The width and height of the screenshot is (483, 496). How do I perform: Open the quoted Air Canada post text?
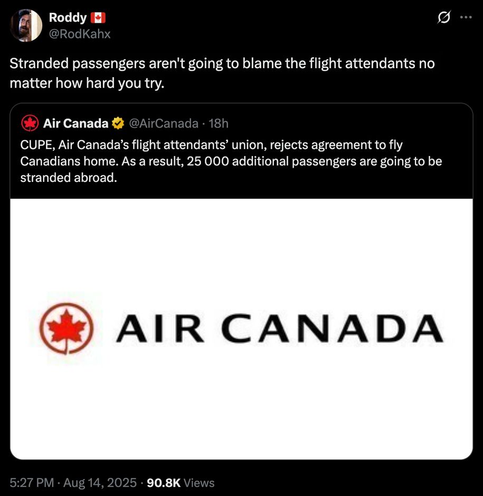pyautogui.click(x=231, y=161)
